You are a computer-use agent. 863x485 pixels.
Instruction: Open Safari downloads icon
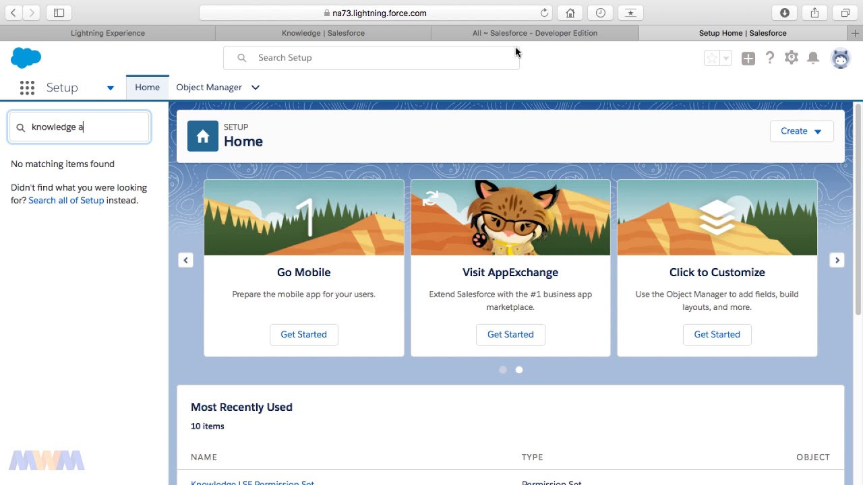[785, 13]
